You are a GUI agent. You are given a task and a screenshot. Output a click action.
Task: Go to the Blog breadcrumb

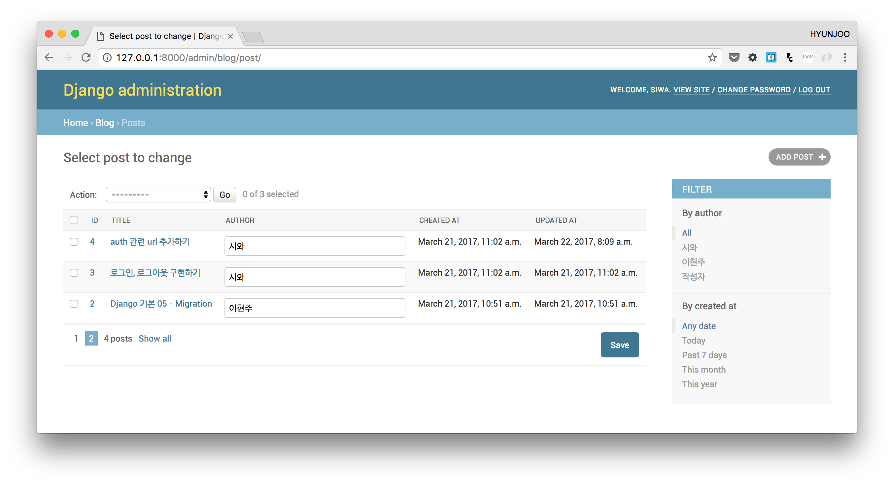tap(104, 123)
